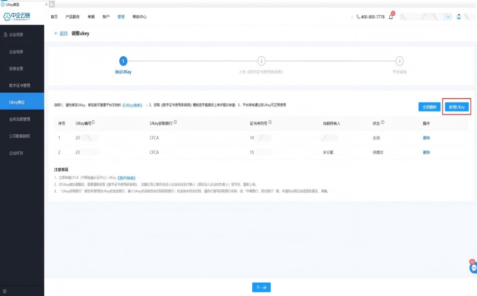Click the 新增UKey button
477x296 pixels.
[456, 107]
